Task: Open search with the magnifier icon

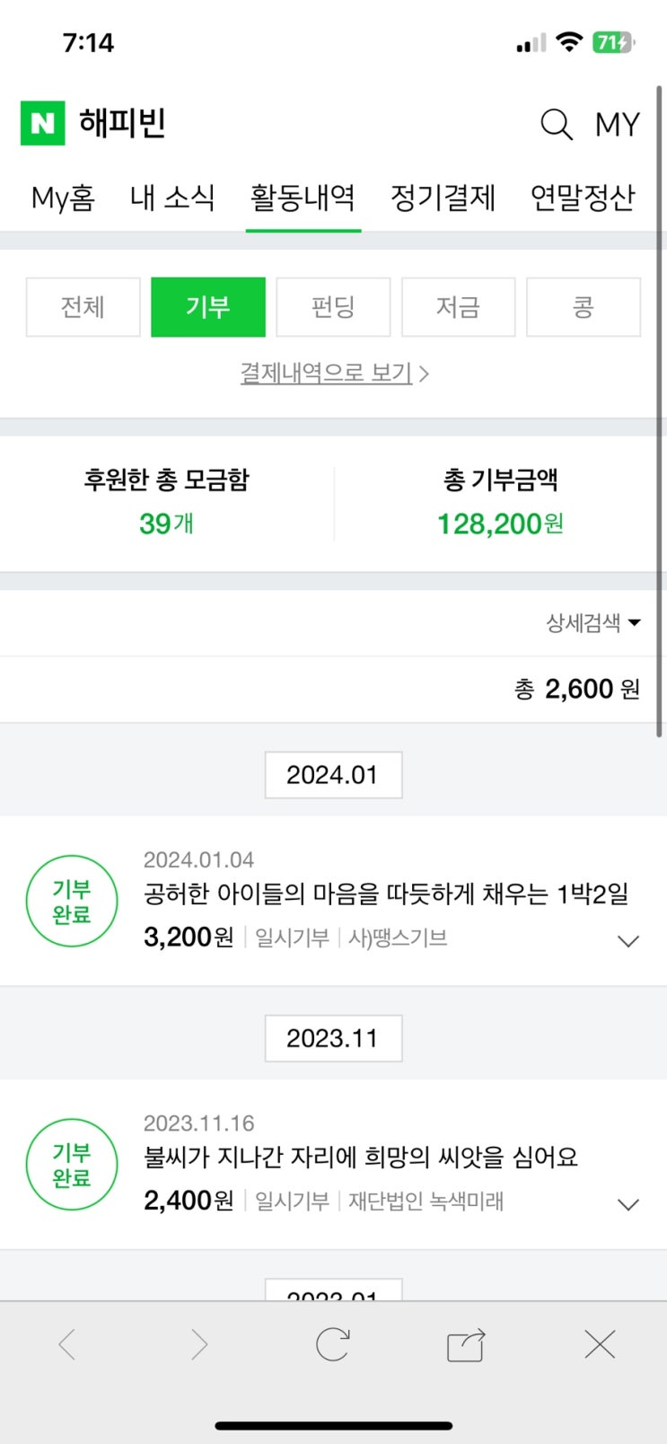Action: pos(556,124)
